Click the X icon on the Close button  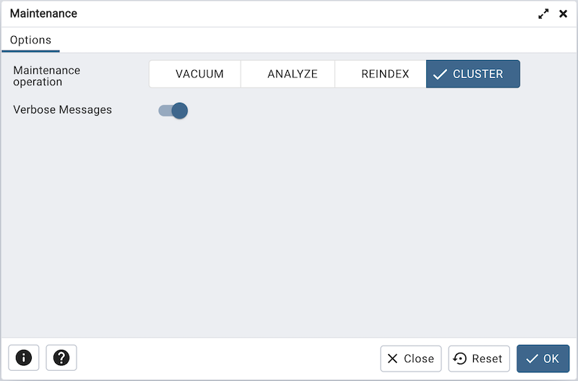click(x=392, y=359)
